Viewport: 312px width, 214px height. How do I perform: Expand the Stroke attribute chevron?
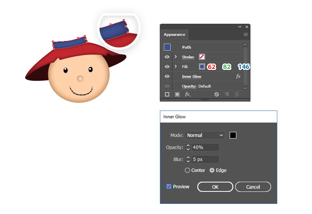175,57
